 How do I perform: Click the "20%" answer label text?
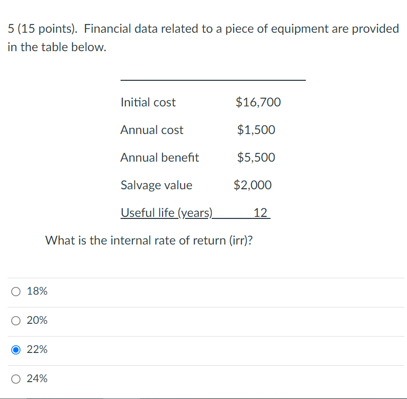pyautogui.click(x=37, y=321)
